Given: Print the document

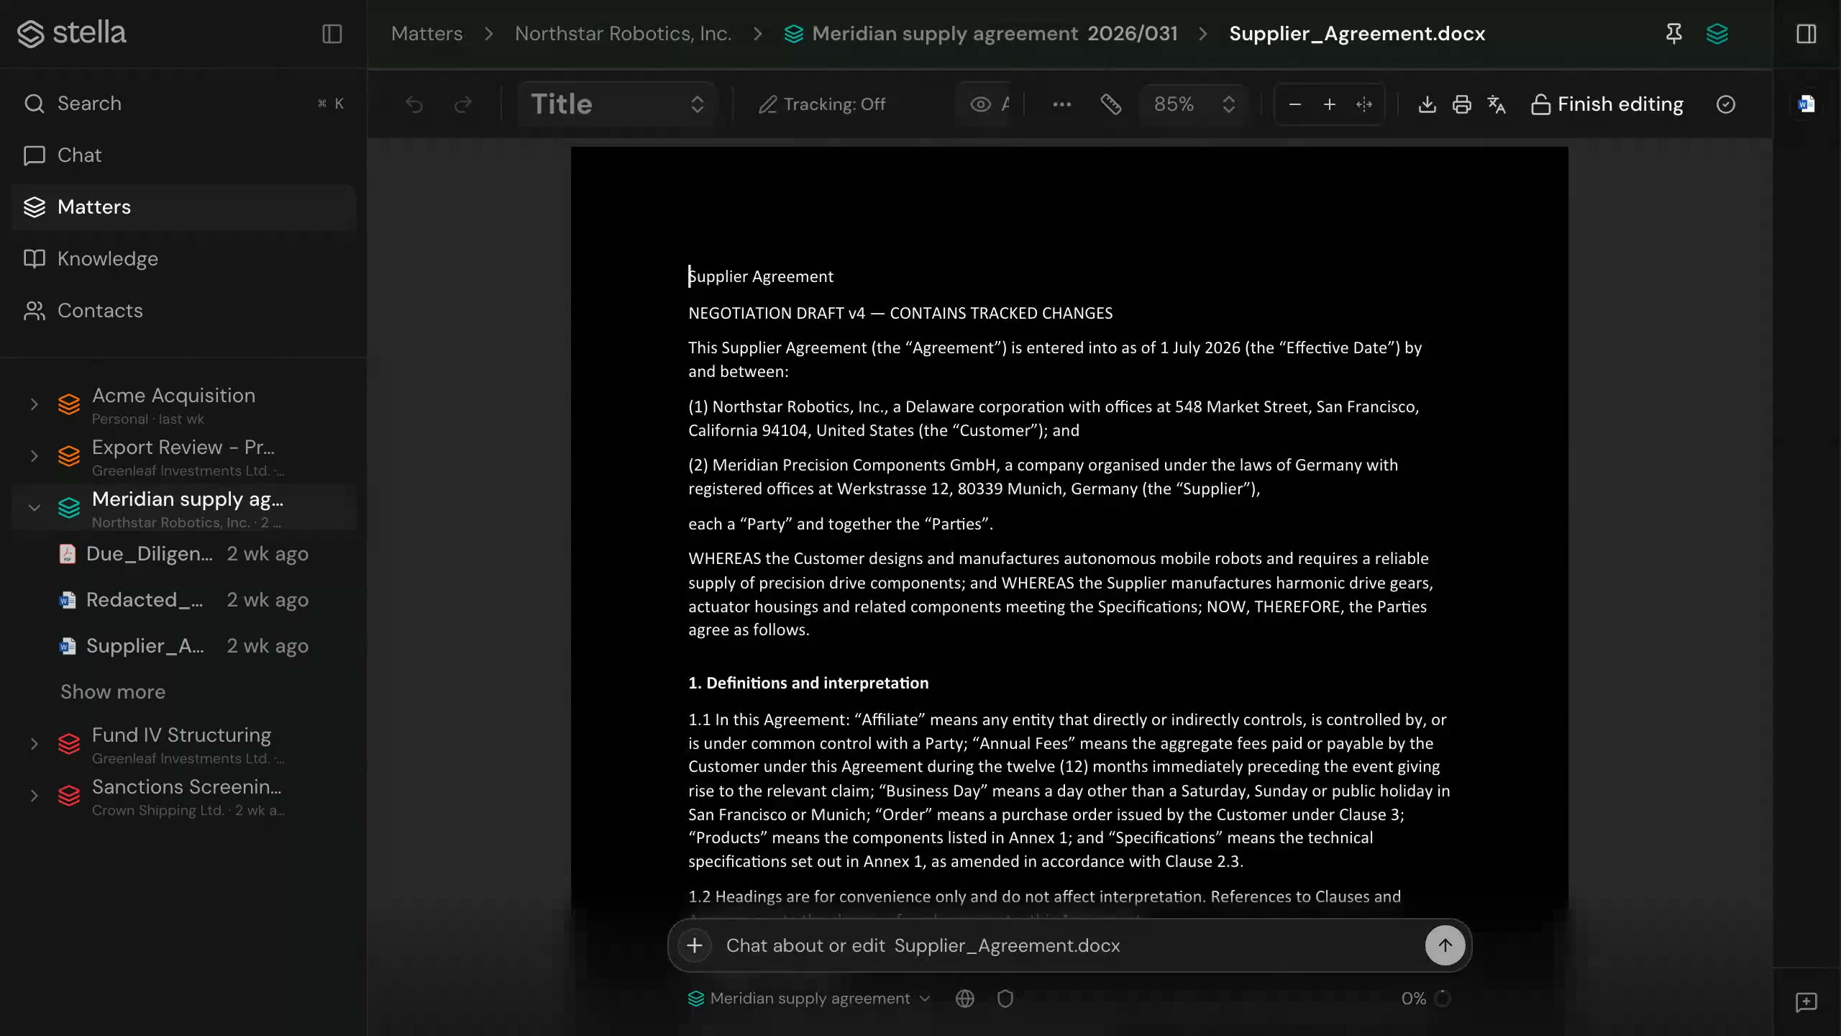Looking at the screenshot, I should tap(1461, 105).
